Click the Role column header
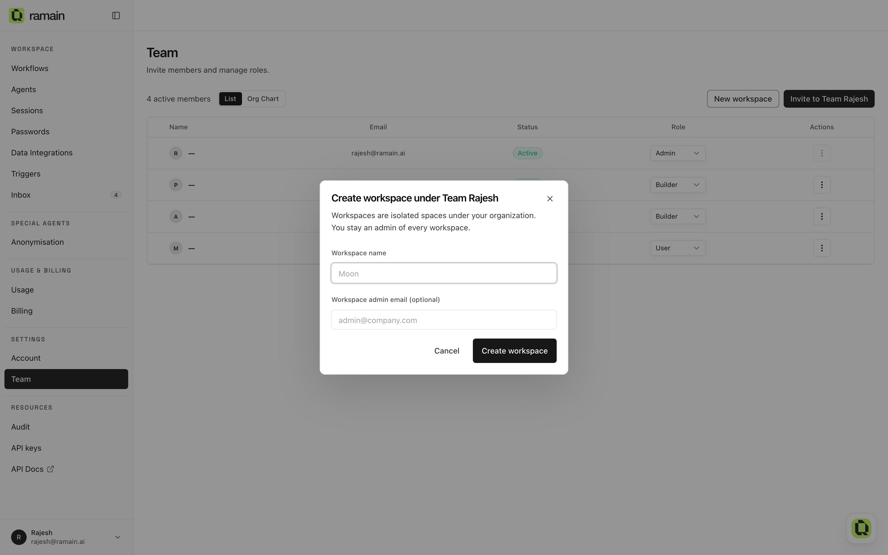The image size is (888, 555). [x=678, y=127]
